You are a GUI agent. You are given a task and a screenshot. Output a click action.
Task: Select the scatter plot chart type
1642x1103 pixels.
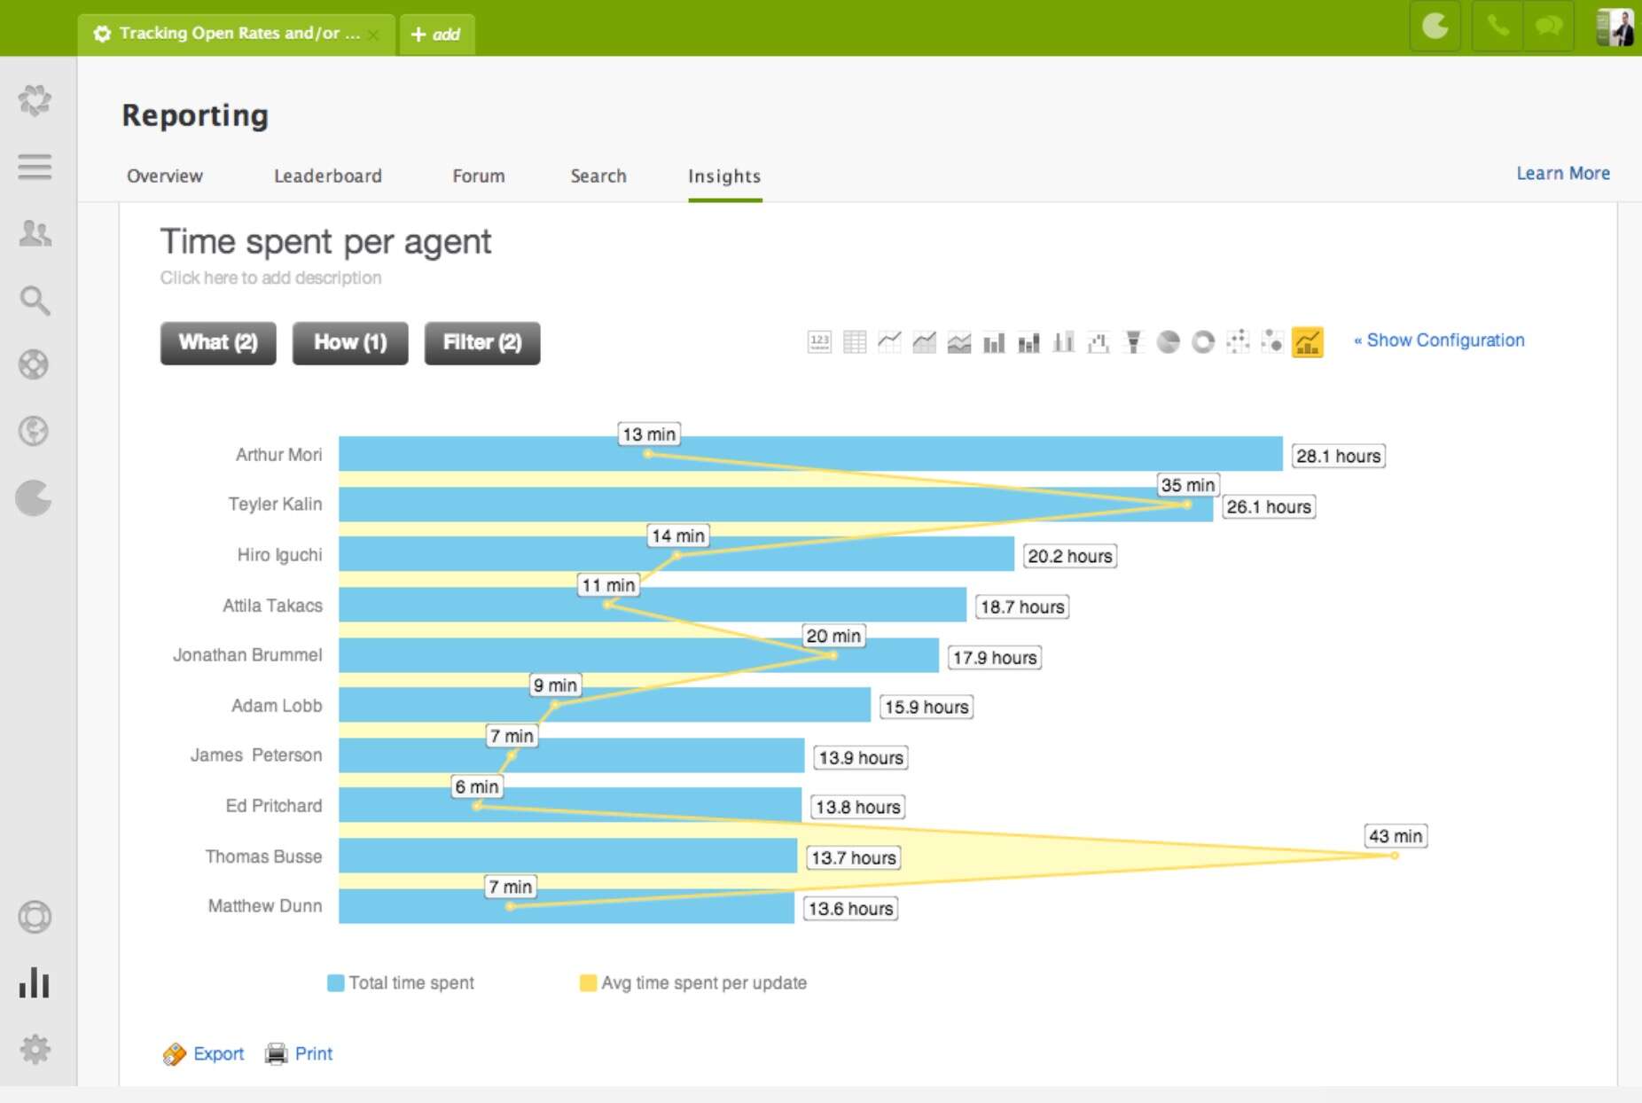1239,341
